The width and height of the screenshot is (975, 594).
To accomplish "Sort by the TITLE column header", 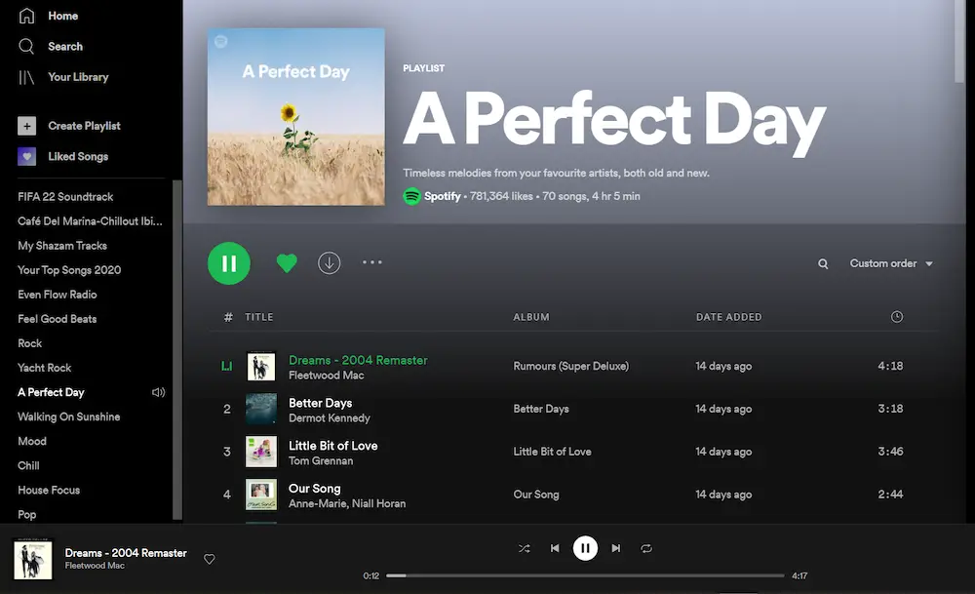I will [x=259, y=317].
